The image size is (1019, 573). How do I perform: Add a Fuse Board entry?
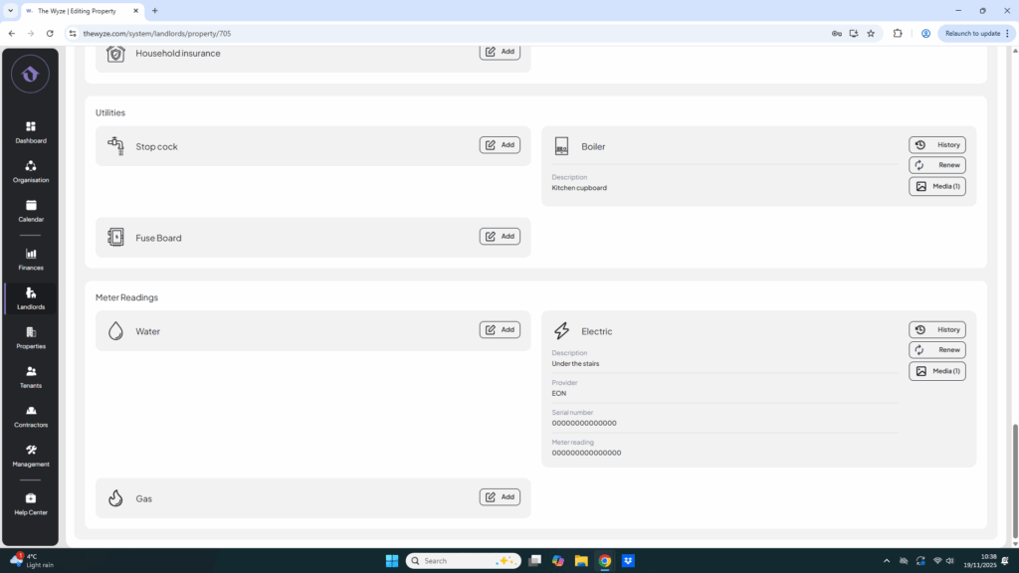(x=500, y=237)
